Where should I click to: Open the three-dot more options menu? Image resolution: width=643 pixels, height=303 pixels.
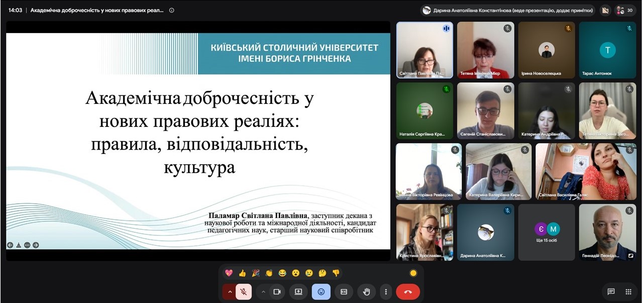point(386,291)
